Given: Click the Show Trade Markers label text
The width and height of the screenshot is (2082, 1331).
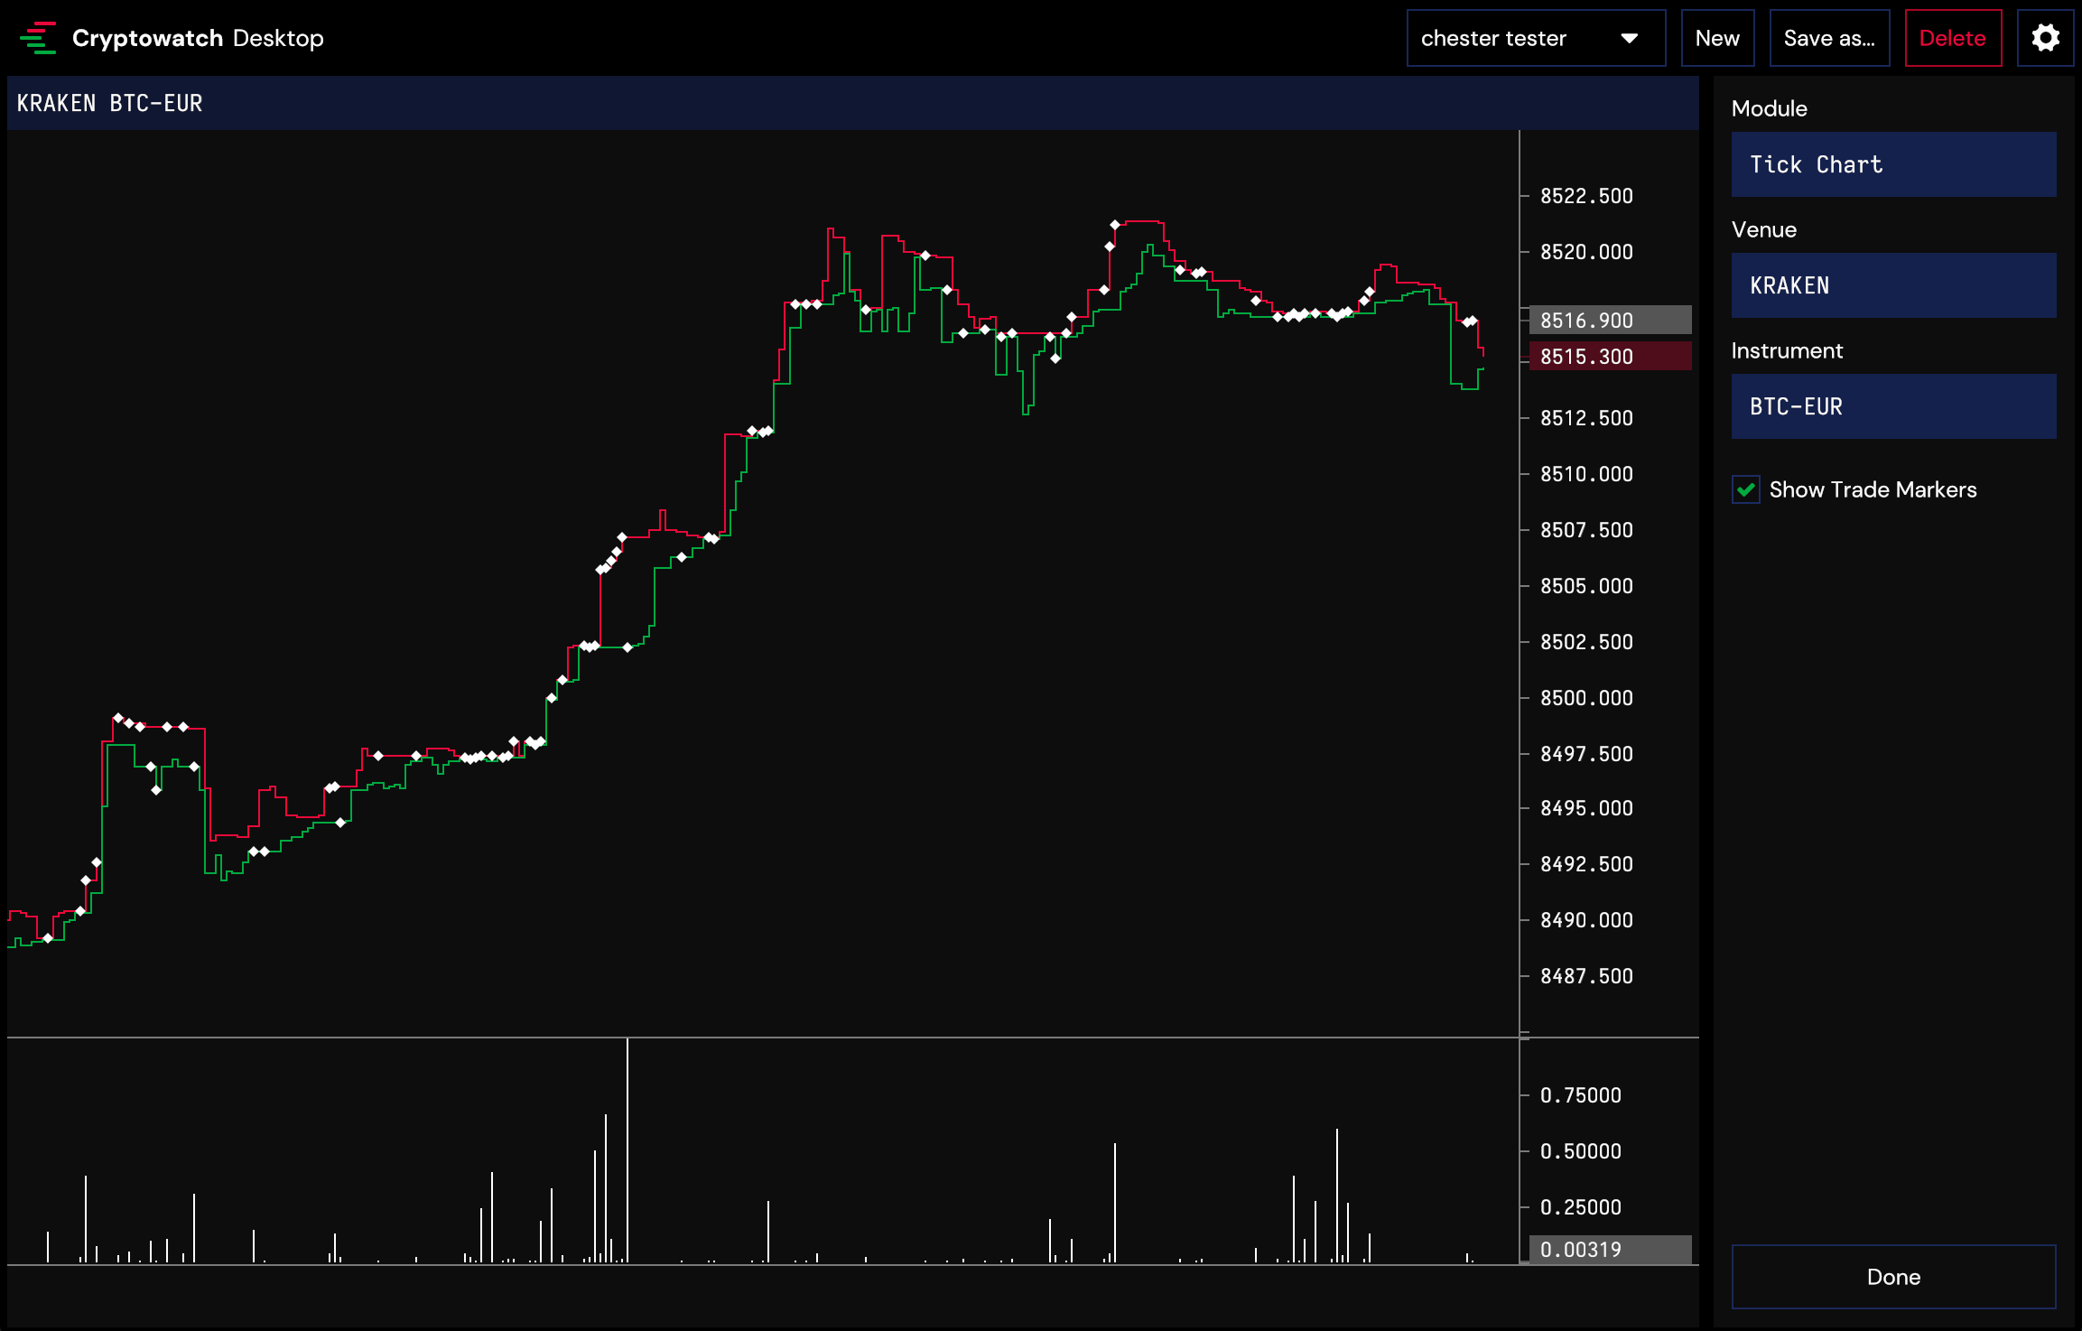Looking at the screenshot, I should 1873,489.
